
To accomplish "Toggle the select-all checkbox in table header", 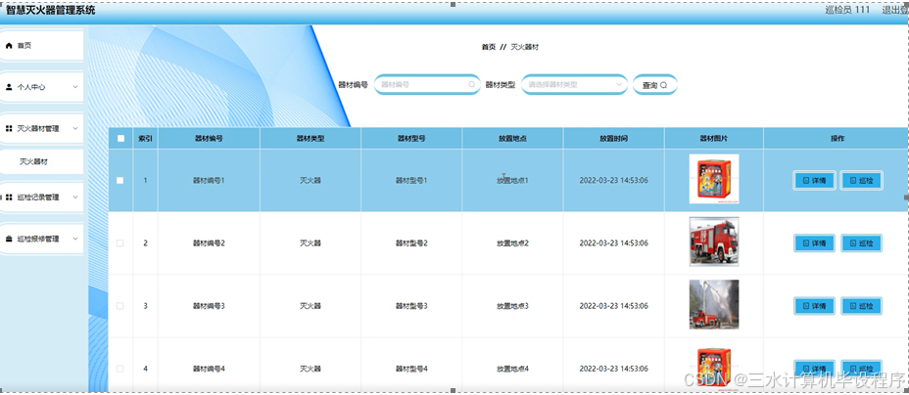I will 120,138.
